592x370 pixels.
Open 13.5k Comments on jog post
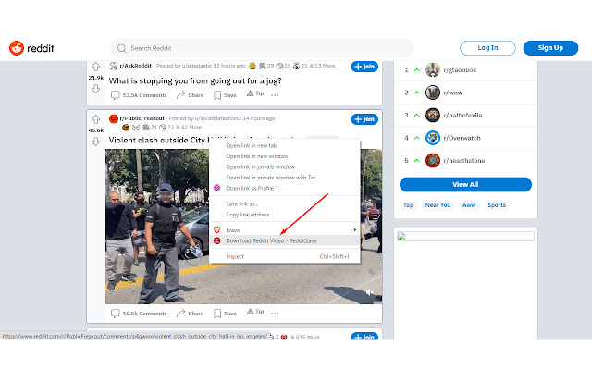tap(139, 95)
